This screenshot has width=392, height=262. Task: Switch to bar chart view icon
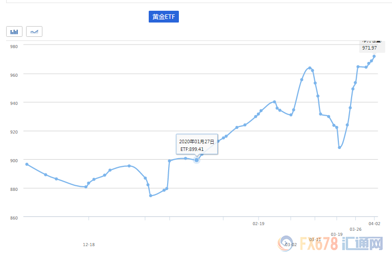[x=14, y=32]
